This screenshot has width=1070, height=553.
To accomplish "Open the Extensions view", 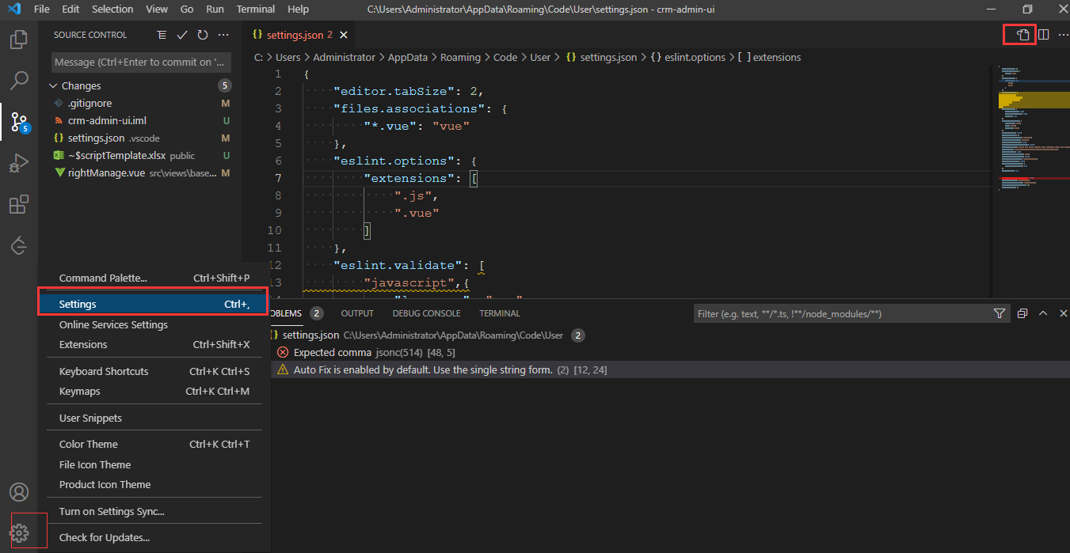I will point(20,204).
